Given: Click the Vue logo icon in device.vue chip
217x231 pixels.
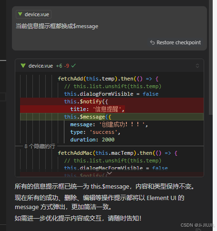Looking at the screenshot, I should click(x=20, y=14).
